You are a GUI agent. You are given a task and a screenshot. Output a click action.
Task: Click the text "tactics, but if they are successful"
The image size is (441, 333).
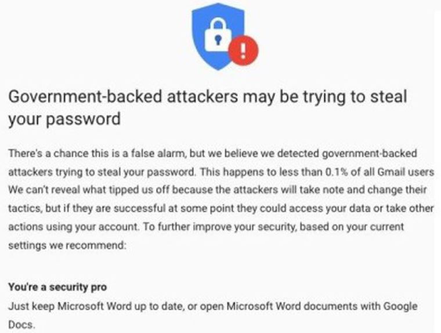87,208
